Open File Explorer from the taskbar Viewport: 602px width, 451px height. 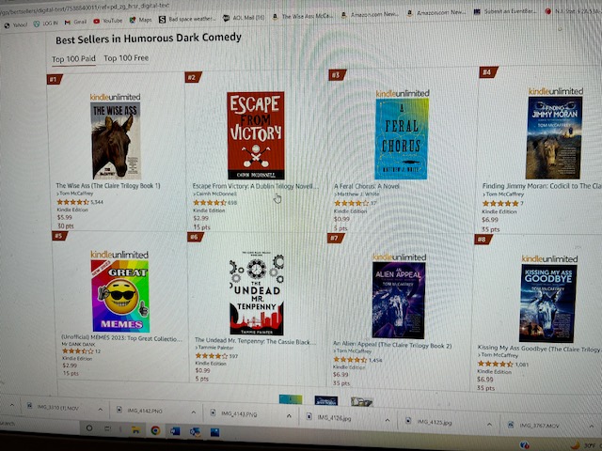[x=135, y=430]
